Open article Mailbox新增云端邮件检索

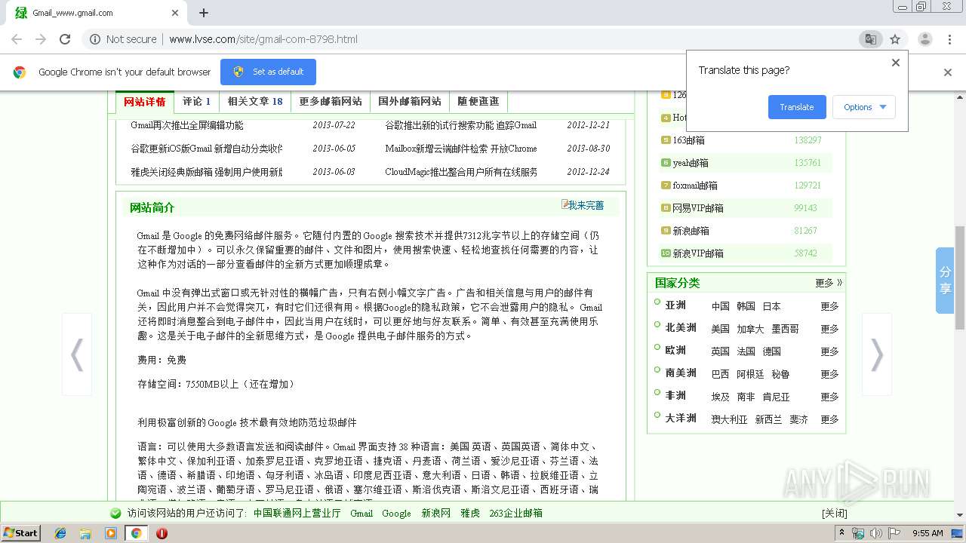point(461,149)
